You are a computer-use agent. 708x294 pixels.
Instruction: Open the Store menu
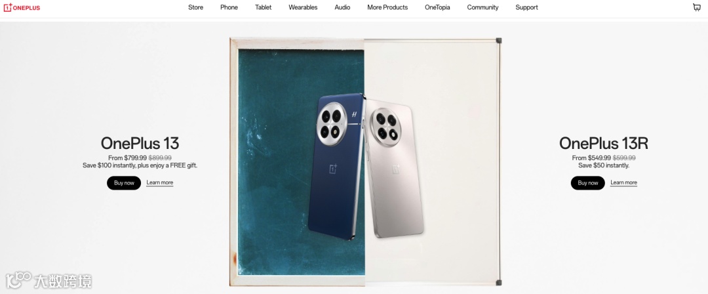point(195,7)
